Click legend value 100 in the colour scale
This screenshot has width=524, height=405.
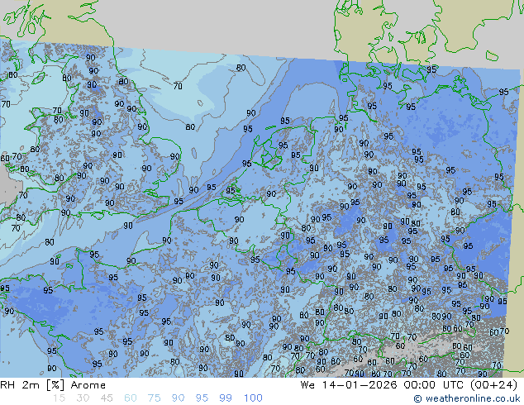pos(253,398)
